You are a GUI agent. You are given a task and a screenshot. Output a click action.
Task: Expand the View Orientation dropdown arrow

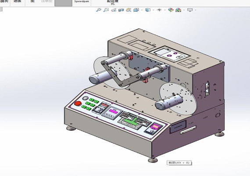(x=142, y=10)
